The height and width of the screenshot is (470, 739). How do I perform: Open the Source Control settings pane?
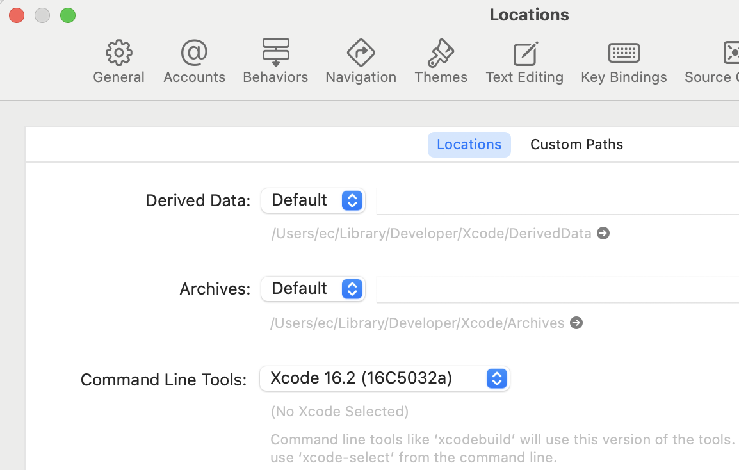pyautogui.click(x=730, y=53)
